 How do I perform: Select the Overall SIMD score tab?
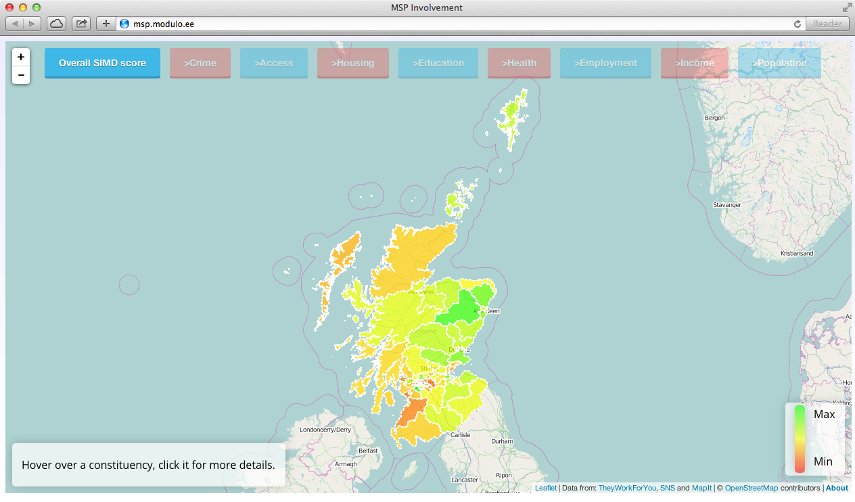point(102,63)
